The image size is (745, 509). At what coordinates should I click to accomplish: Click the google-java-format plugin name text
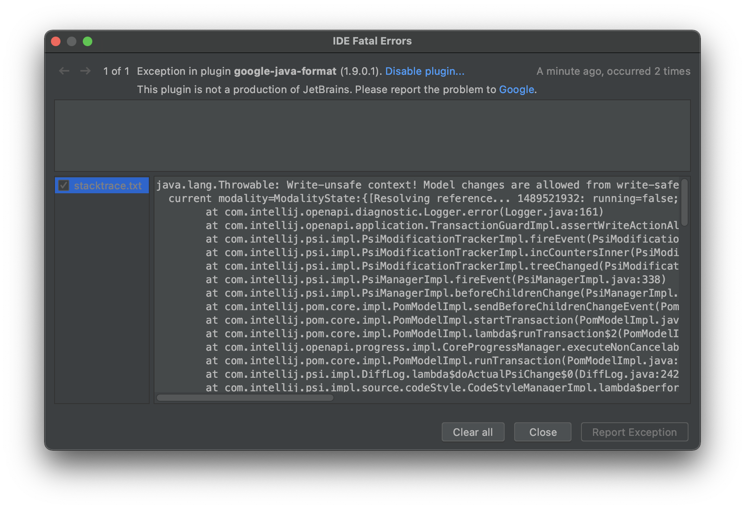(285, 71)
